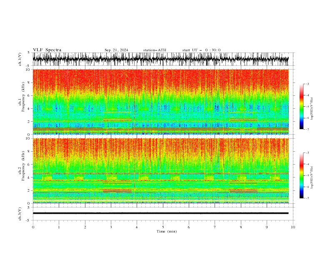330x255 pixels.
Task: Click the "start UT = 0 :30: 0" text
Action: (x=201, y=50)
